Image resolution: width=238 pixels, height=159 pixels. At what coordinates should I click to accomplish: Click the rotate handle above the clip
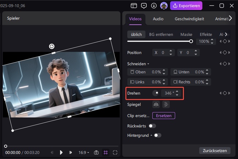pyautogui.click(x=52, y=46)
